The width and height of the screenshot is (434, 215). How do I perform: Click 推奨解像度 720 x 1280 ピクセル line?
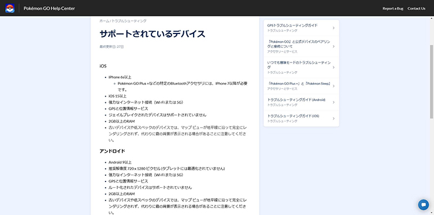click(x=166, y=169)
